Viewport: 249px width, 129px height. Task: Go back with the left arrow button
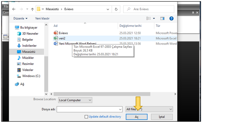tap(14, 9)
